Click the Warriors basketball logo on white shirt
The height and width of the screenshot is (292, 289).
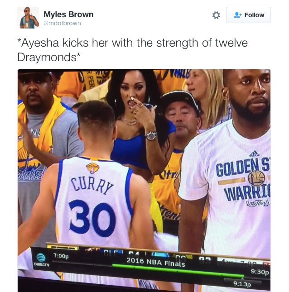click(256, 178)
